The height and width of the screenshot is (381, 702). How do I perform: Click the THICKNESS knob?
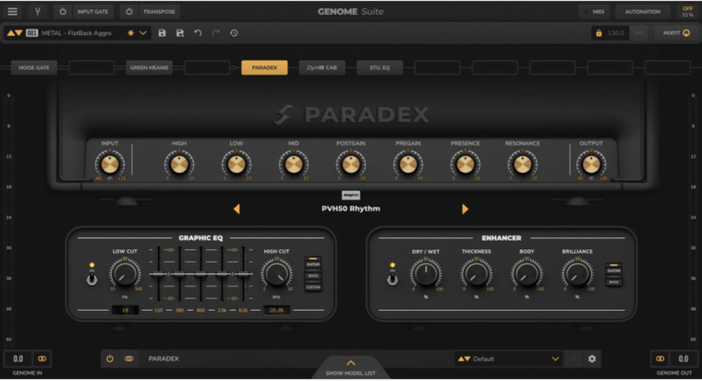coord(477,273)
